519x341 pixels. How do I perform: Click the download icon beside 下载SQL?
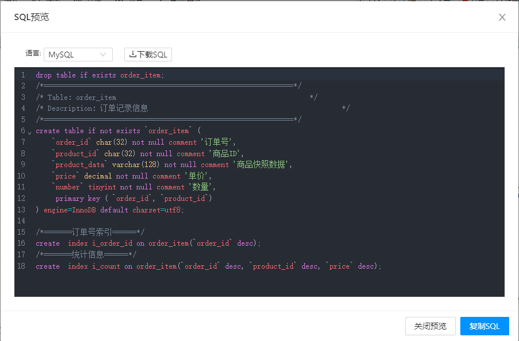pyautogui.click(x=132, y=55)
